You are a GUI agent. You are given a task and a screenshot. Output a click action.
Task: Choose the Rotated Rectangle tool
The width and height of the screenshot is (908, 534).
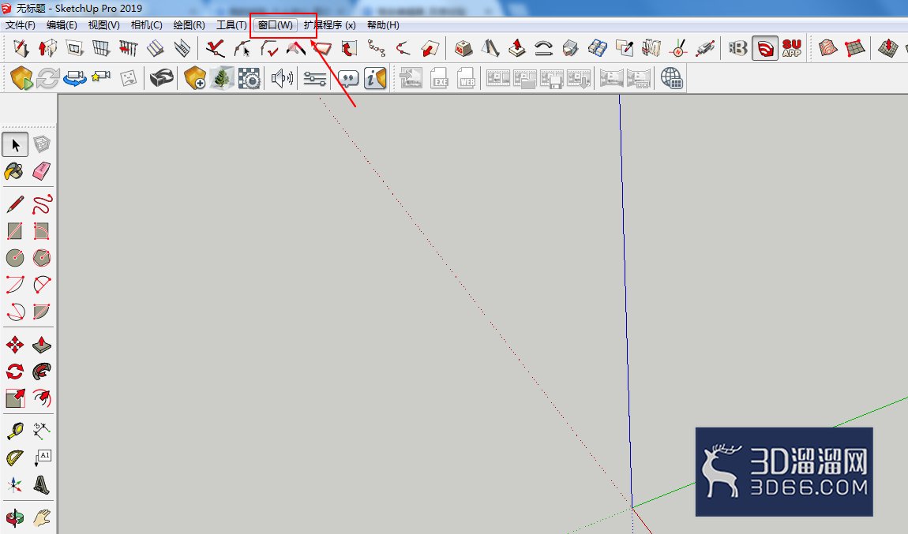tap(42, 231)
